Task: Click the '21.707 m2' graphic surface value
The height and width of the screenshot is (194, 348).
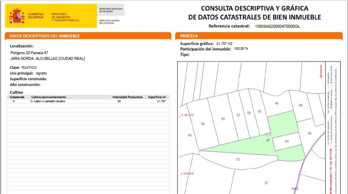Action: click(x=224, y=44)
